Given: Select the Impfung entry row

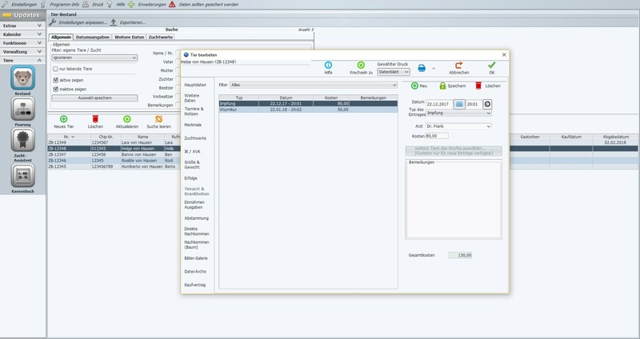Looking at the screenshot, I should tap(308, 104).
